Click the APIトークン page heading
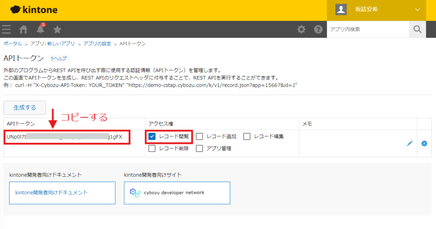Image resolution: width=436 pixels, height=229 pixels. point(24,58)
